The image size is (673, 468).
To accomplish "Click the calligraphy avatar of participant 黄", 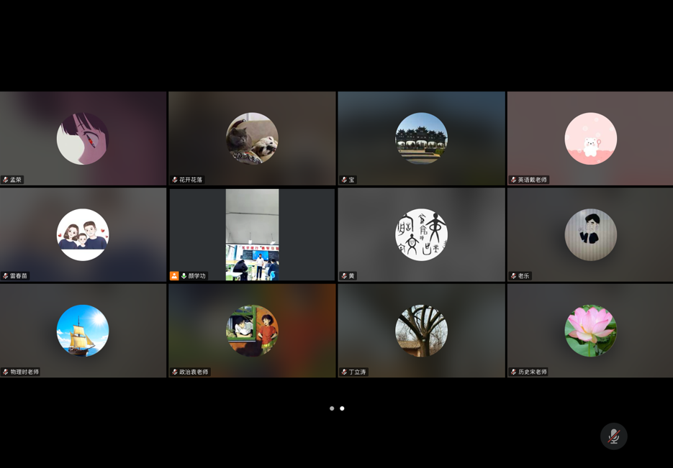I will click(x=421, y=234).
